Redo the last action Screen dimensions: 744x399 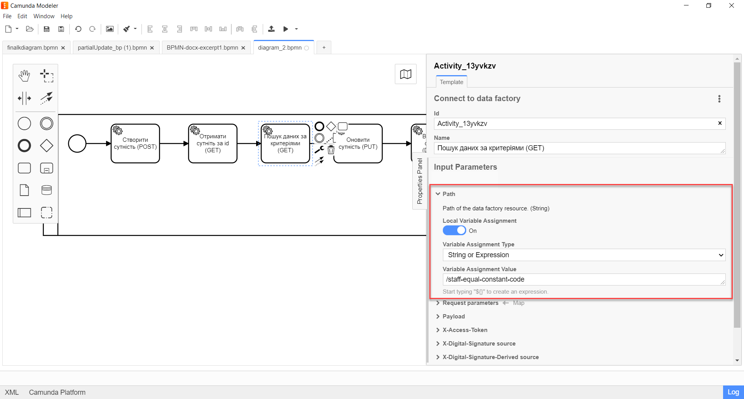[92, 29]
